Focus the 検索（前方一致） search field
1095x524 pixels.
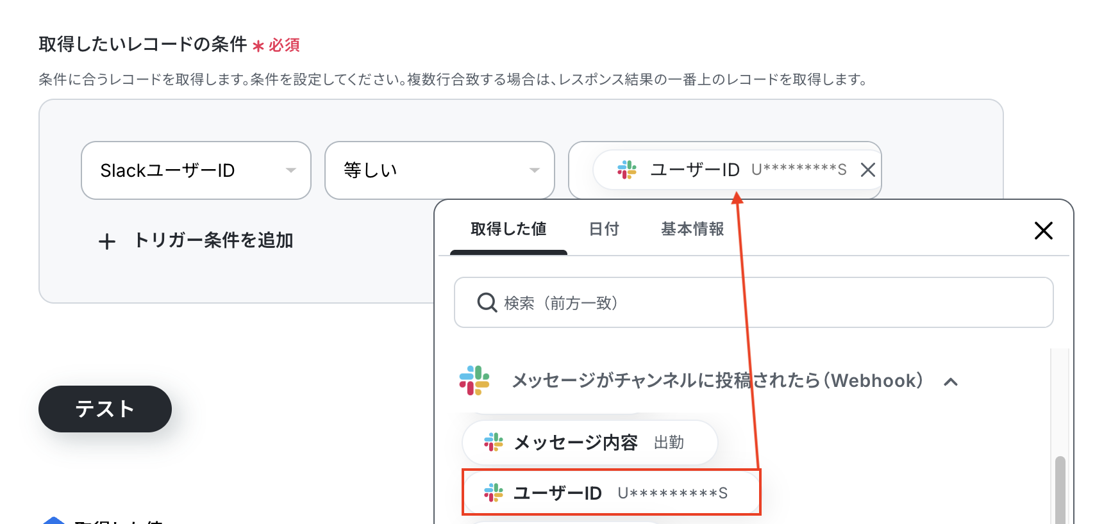pos(754,302)
